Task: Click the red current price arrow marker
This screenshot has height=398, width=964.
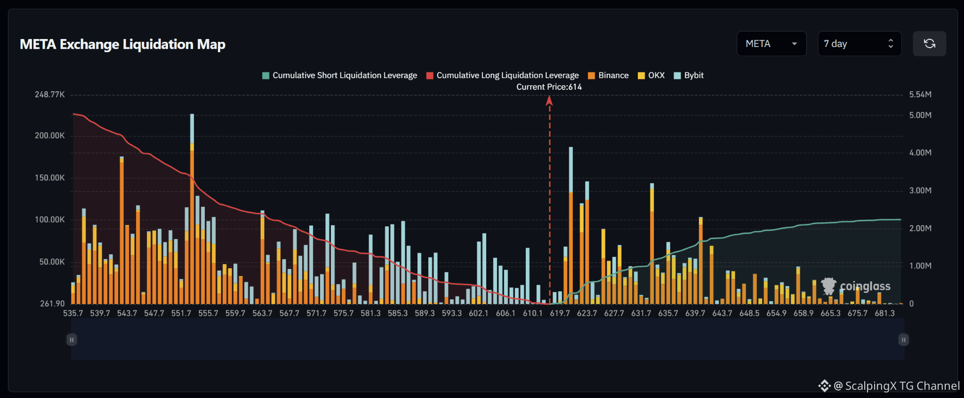Action: (549, 100)
